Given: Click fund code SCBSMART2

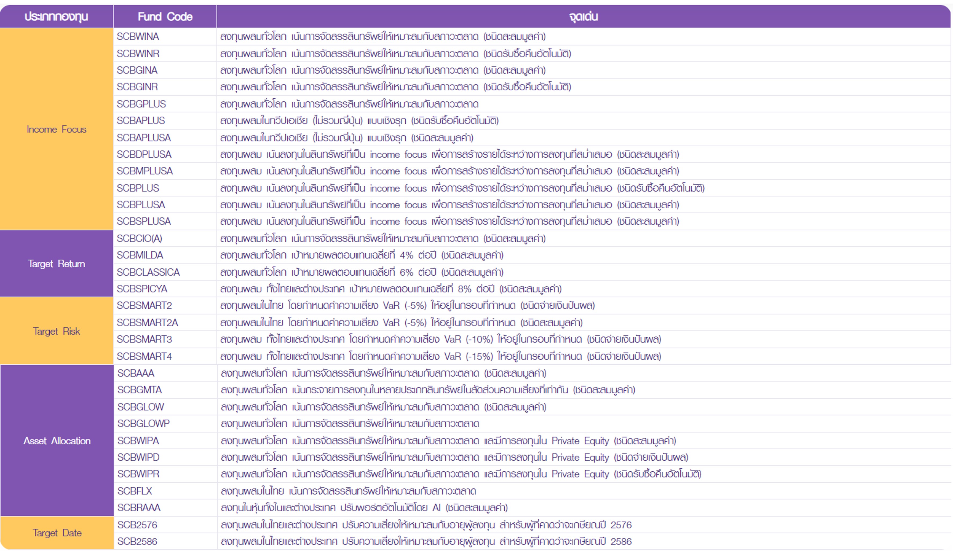Looking at the screenshot, I should (x=144, y=305).
